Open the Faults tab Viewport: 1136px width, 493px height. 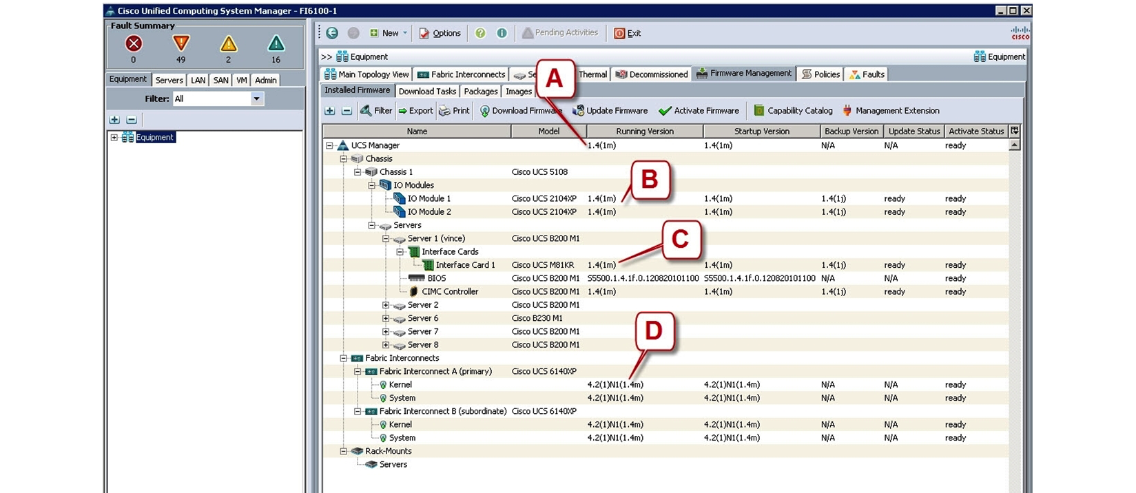[867, 74]
